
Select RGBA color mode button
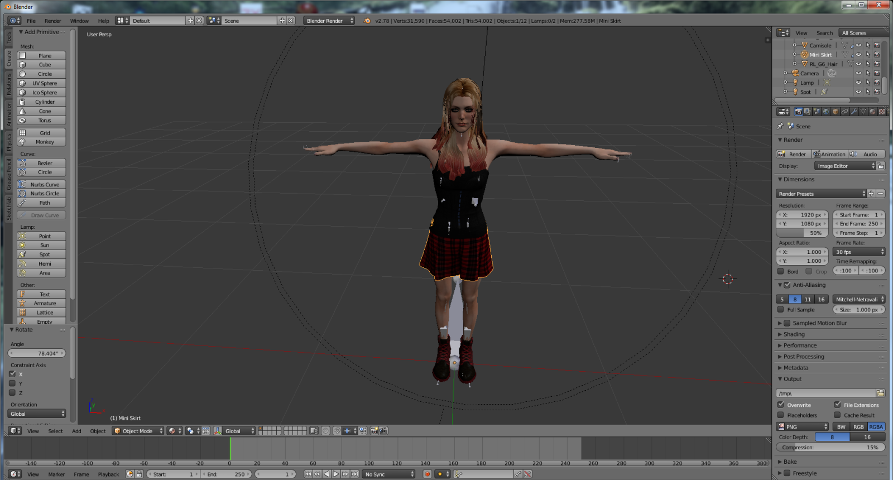(x=876, y=426)
